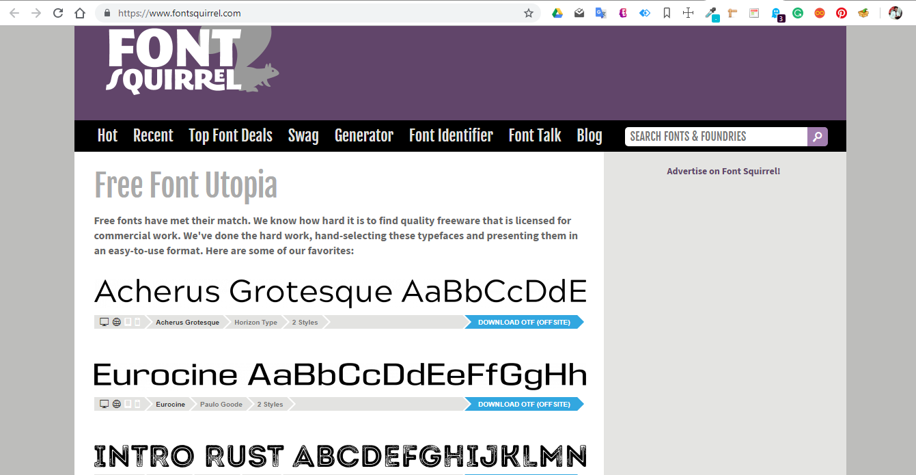Image resolution: width=916 pixels, height=475 pixels.
Task: Go to Top Font Deals
Action: [x=231, y=135]
